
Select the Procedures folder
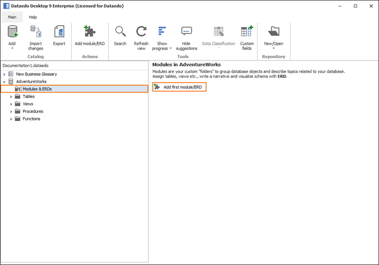pyautogui.click(x=33, y=111)
